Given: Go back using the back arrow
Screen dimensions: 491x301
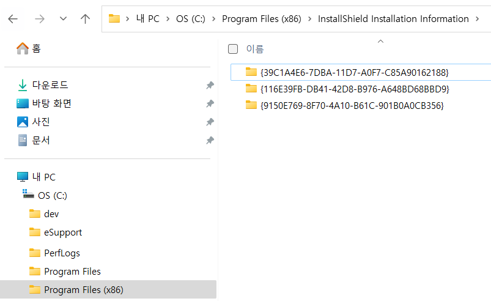Looking at the screenshot, I should click(13, 19).
